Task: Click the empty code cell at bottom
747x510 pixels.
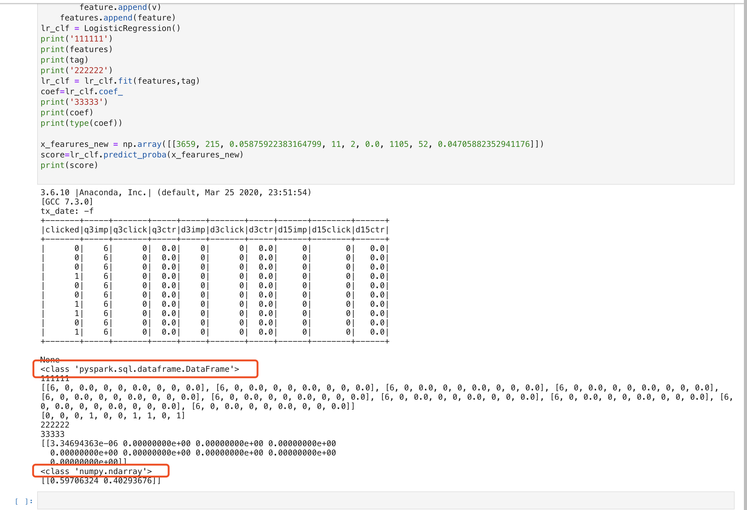Action: click(x=385, y=500)
